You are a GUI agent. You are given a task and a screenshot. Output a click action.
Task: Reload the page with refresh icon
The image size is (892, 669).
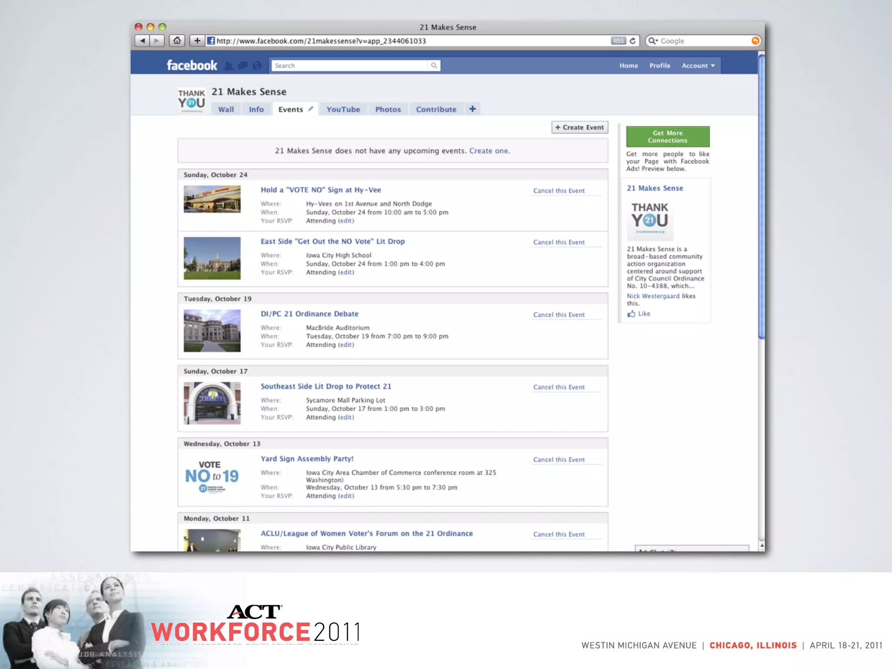coord(633,41)
